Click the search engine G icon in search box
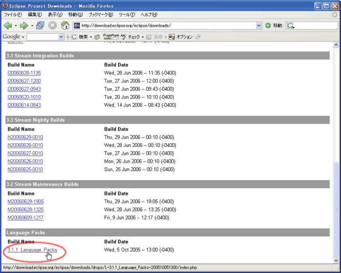This screenshot has height=273, width=341. (x=290, y=26)
